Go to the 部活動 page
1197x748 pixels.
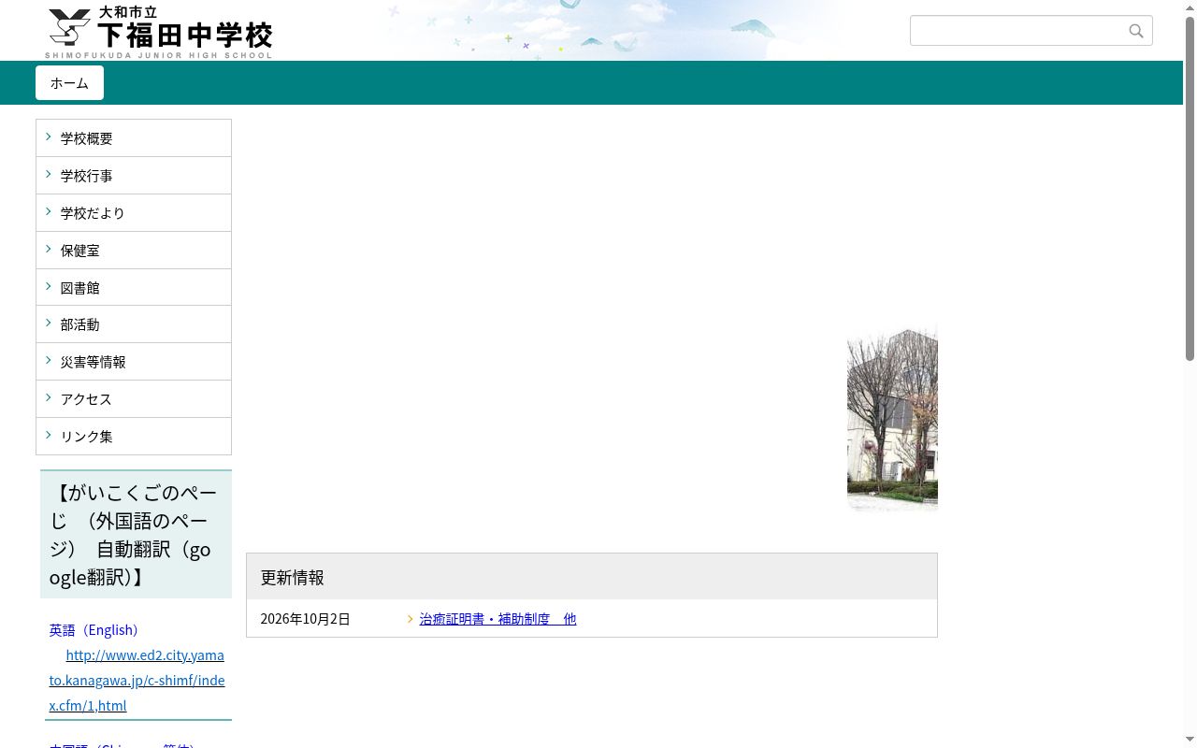pos(134,324)
